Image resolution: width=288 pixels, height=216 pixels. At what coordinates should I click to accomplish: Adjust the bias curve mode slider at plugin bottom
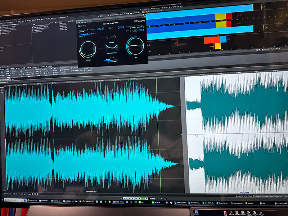[x=112, y=60]
